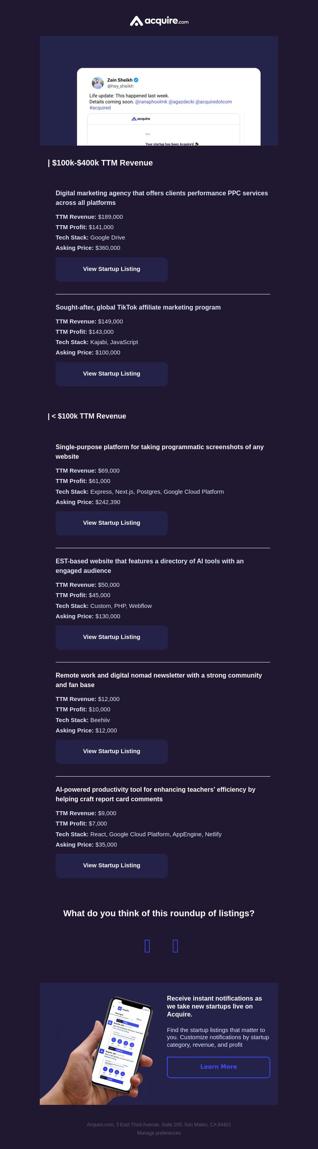View listing for the PPC digital marketing agency

[112, 269]
